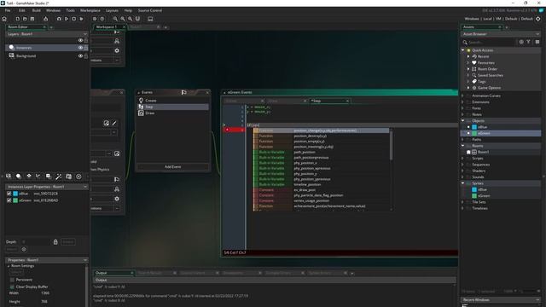Select oGreen object in Asset Browser
This screenshot has width=546, height=307.
pos(484,133)
